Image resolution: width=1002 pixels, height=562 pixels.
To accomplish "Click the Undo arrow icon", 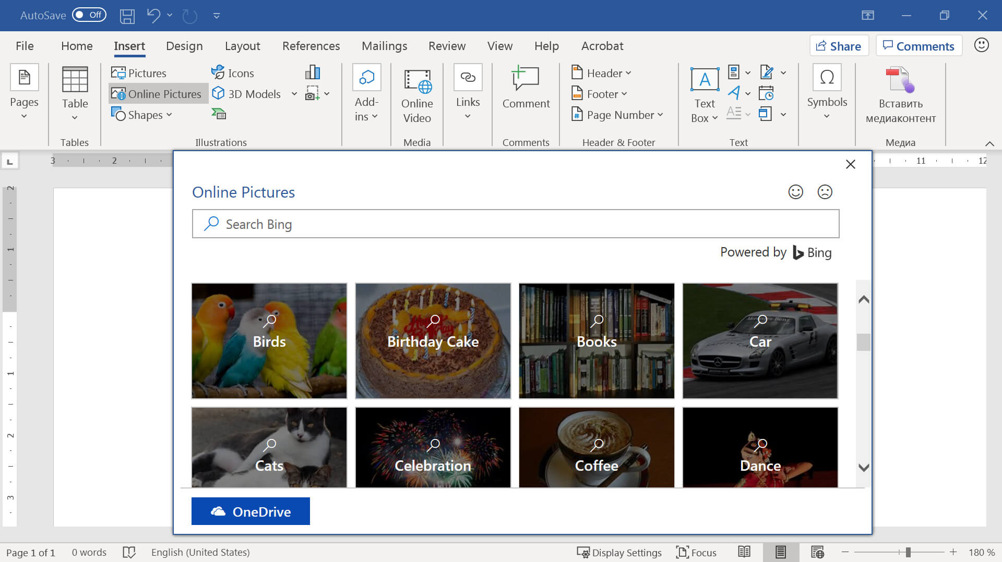I will click(x=153, y=16).
